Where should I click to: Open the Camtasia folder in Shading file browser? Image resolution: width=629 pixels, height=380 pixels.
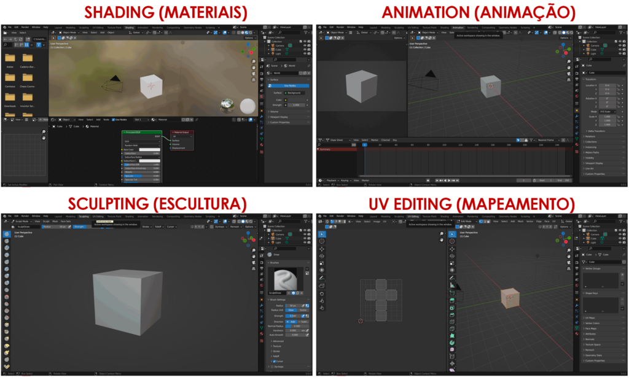point(10,78)
